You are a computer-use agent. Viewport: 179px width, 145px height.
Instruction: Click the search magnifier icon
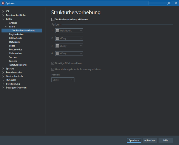tap(169, 3)
